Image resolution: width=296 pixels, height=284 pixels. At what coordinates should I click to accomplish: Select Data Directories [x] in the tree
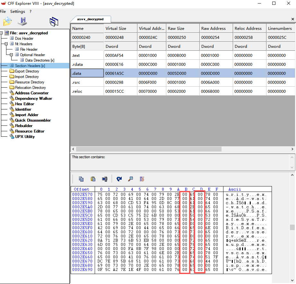(x=39, y=60)
